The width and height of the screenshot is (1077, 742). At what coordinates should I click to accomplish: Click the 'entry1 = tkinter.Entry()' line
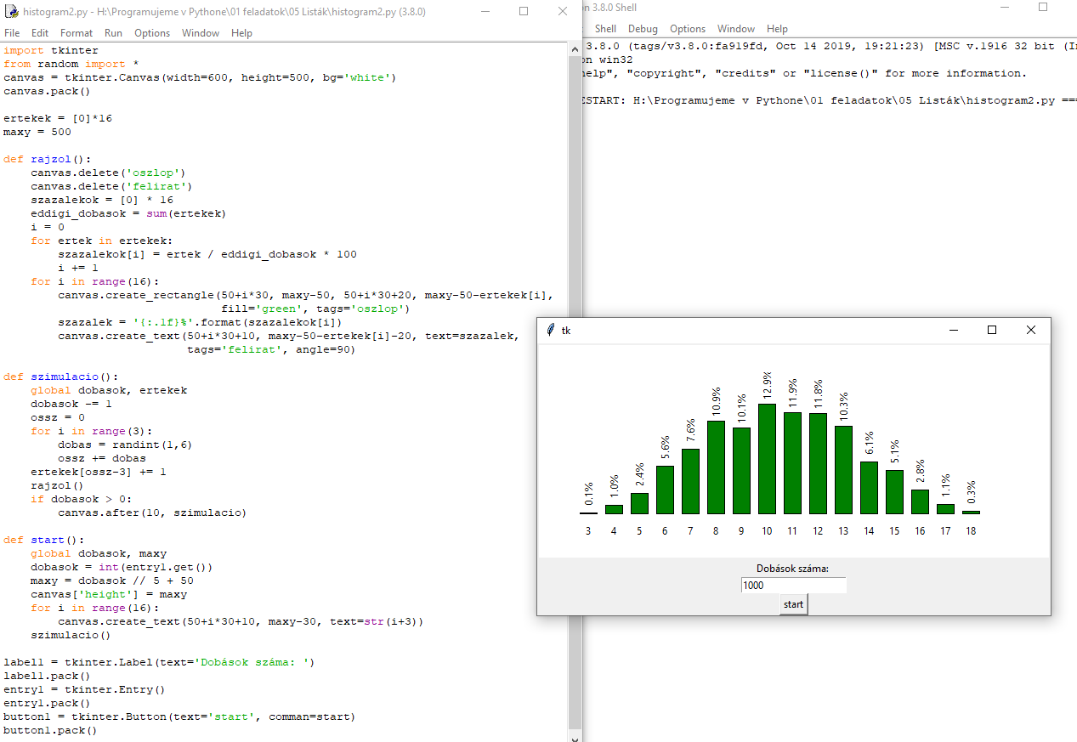[84, 689]
